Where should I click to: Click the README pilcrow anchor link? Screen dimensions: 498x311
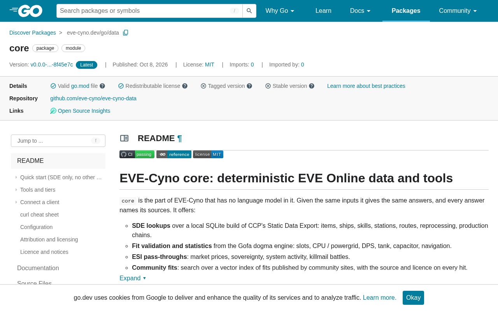tap(180, 138)
